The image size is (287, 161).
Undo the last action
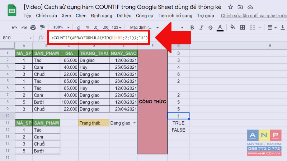14,28
